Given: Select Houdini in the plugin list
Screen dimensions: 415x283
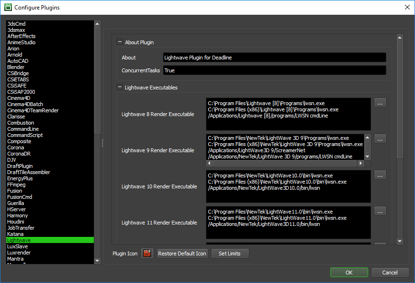Looking at the screenshot, I should point(16,222).
